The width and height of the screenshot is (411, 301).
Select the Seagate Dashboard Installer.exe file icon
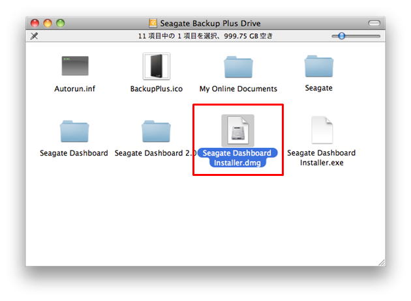322,130
